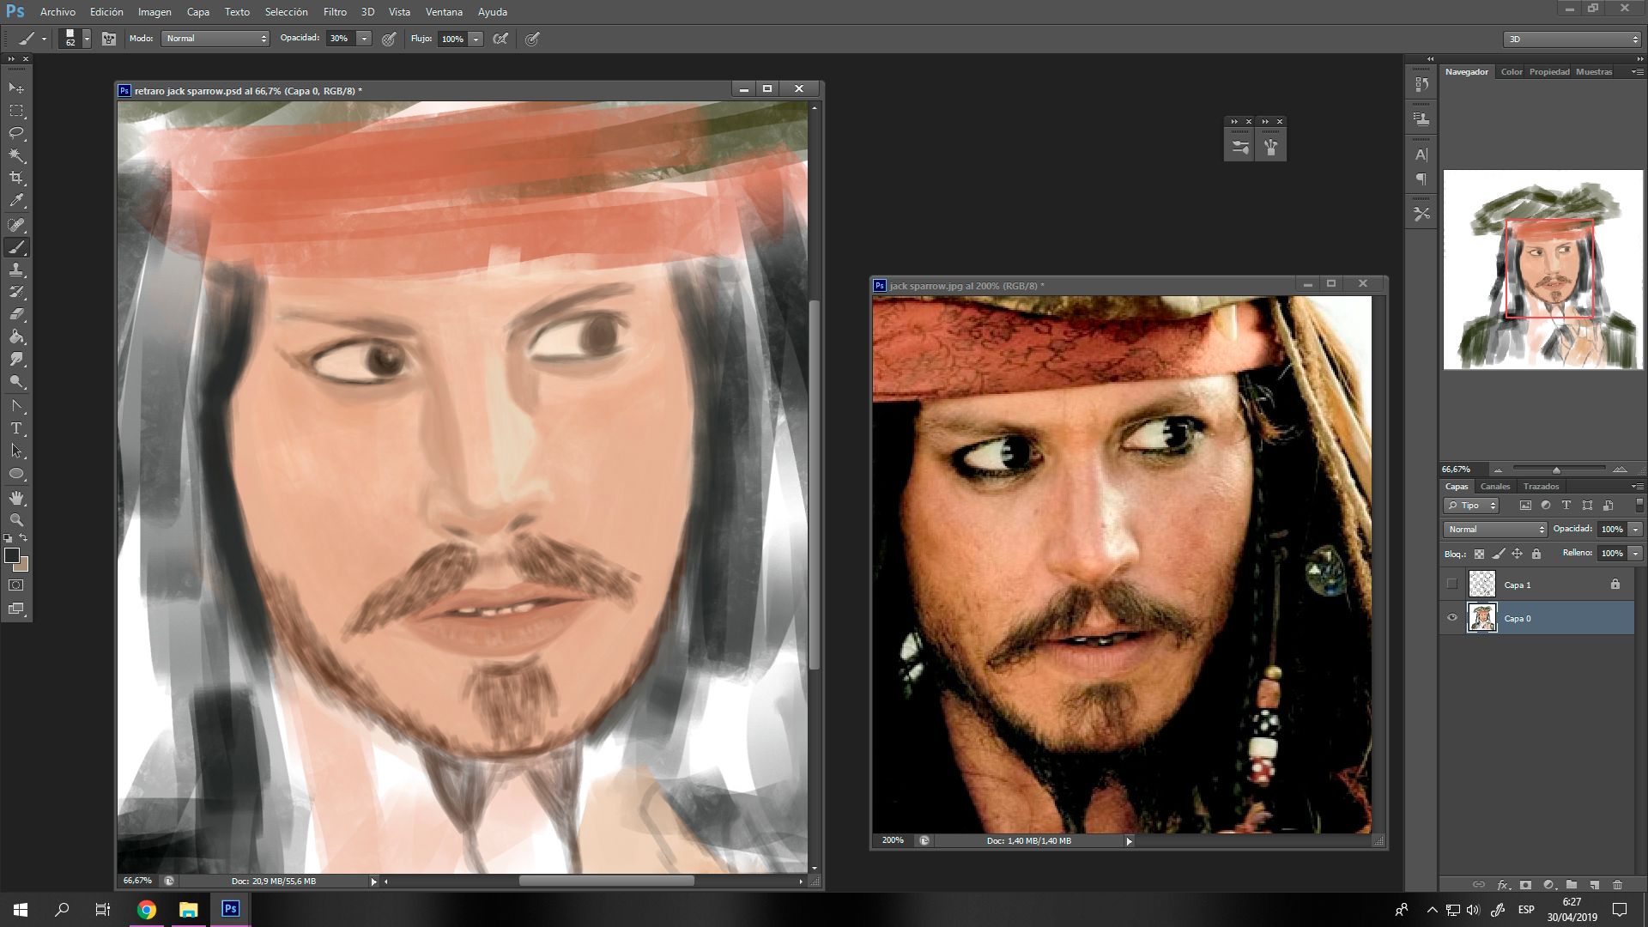Viewport: 1648px width, 927px height.
Task: Toggle airbrush mode next to Flujo
Action: (x=500, y=39)
